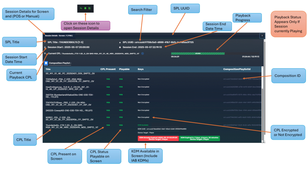Click the blue plus icon beside Current CPL
This screenshot has width=308, height=173.
click(x=143, y=54)
